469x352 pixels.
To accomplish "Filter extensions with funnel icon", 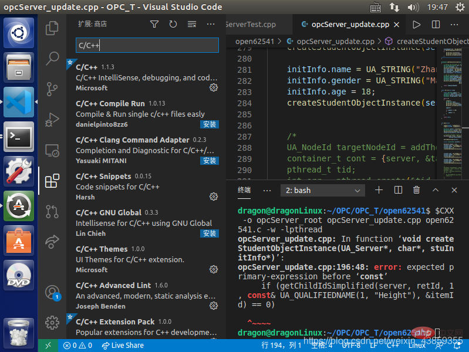I will pos(154,24).
